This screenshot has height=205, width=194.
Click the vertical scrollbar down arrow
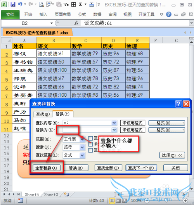[191, 189]
